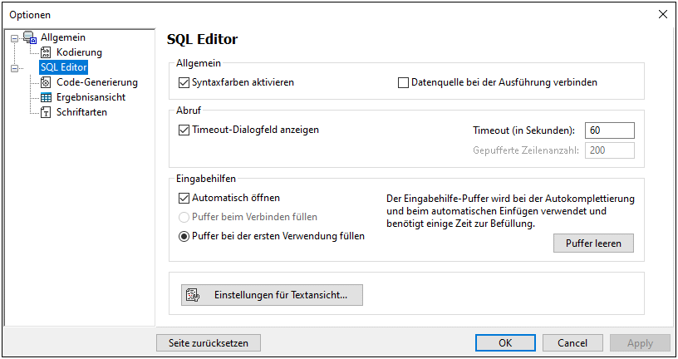Screen dimensions: 678x359
Task: Select Puffer bei der ersten Verwendung füllen
Action: click(184, 236)
